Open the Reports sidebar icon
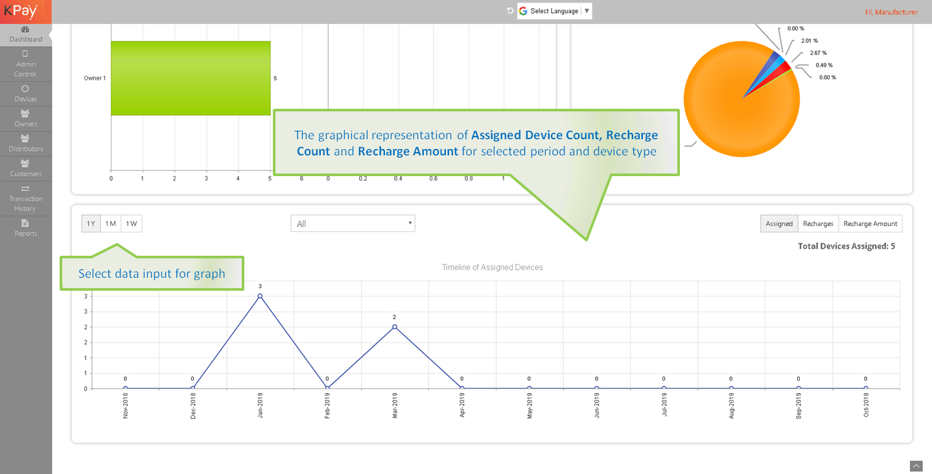The height and width of the screenshot is (474, 932). (x=25, y=223)
